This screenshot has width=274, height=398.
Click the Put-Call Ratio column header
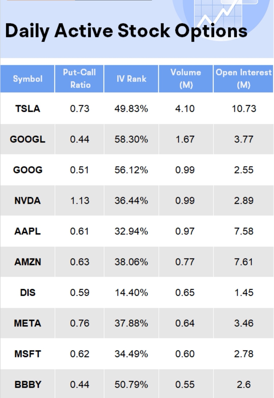point(79,79)
